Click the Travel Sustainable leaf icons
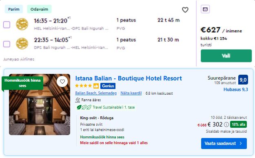 click(x=84, y=107)
